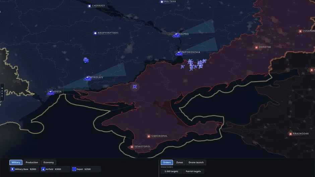Click the Dnipro military unit icon

point(176,35)
